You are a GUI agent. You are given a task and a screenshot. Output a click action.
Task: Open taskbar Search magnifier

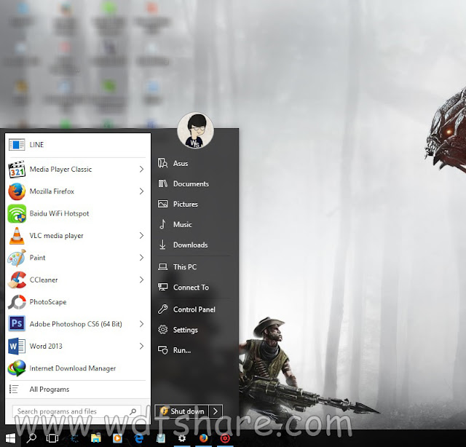pos(31,438)
